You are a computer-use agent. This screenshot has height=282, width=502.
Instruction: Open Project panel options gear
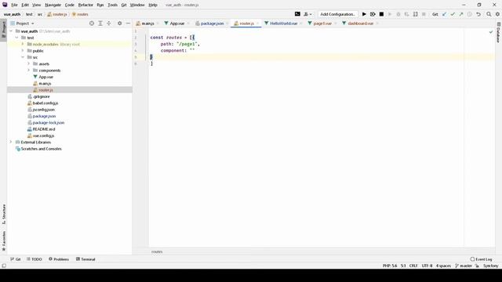120,23
